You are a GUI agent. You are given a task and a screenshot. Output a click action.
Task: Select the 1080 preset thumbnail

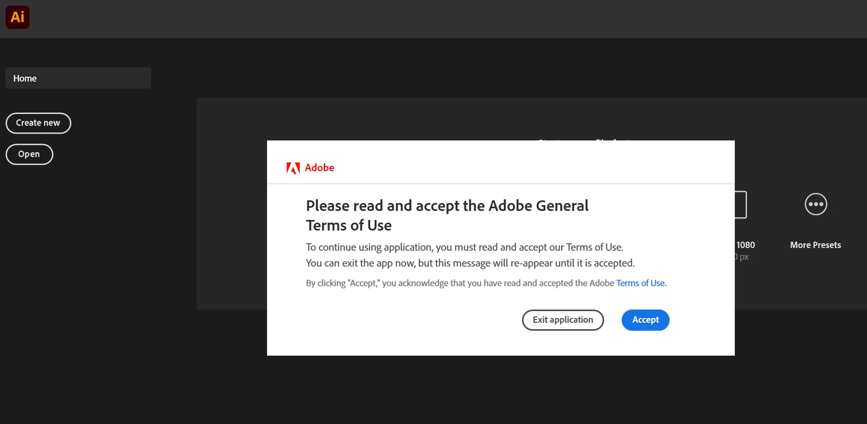(741, 205)
